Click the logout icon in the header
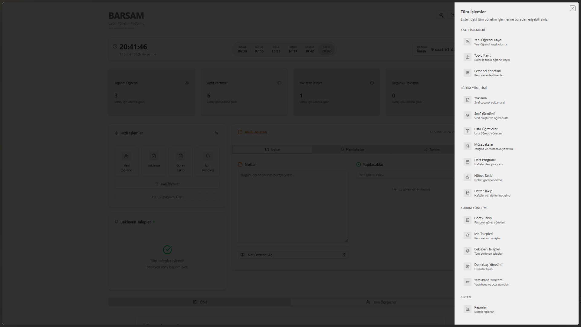Image resolution: width=581 pixels, height=327 pixels. coord(452,15)
